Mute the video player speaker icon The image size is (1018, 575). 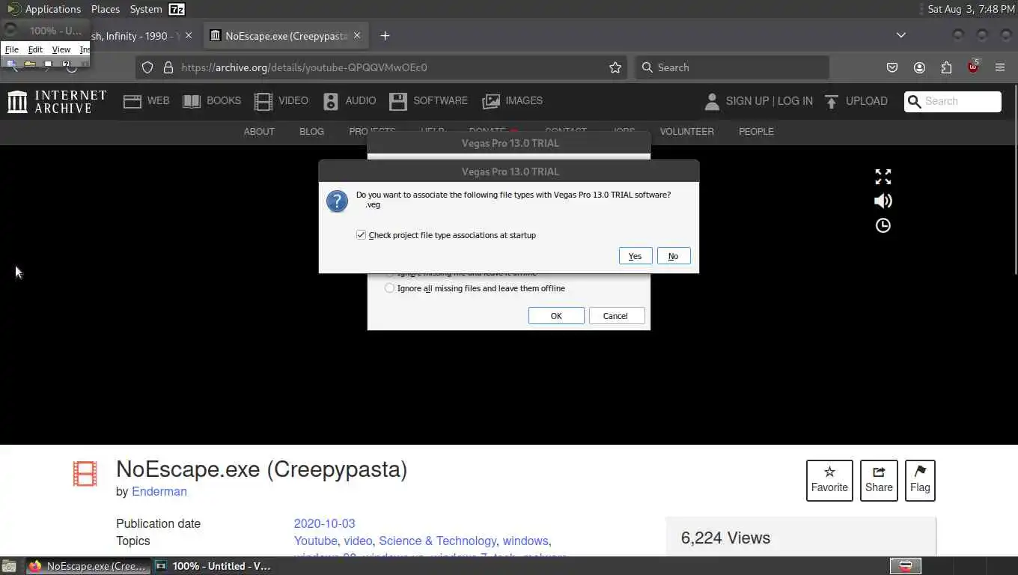pos(883,201)
